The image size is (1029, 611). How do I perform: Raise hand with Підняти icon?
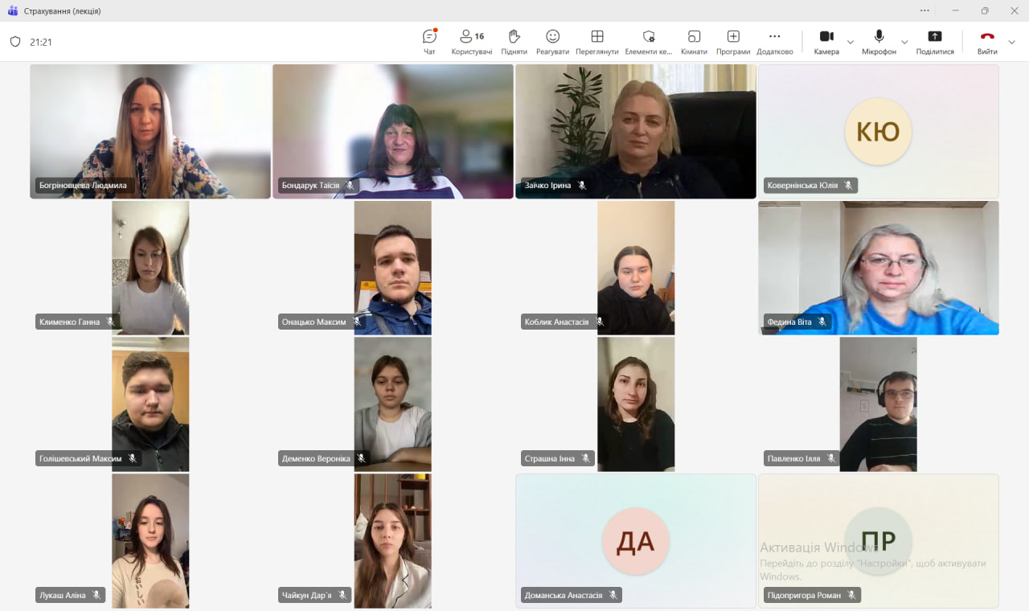pos(514,42)
